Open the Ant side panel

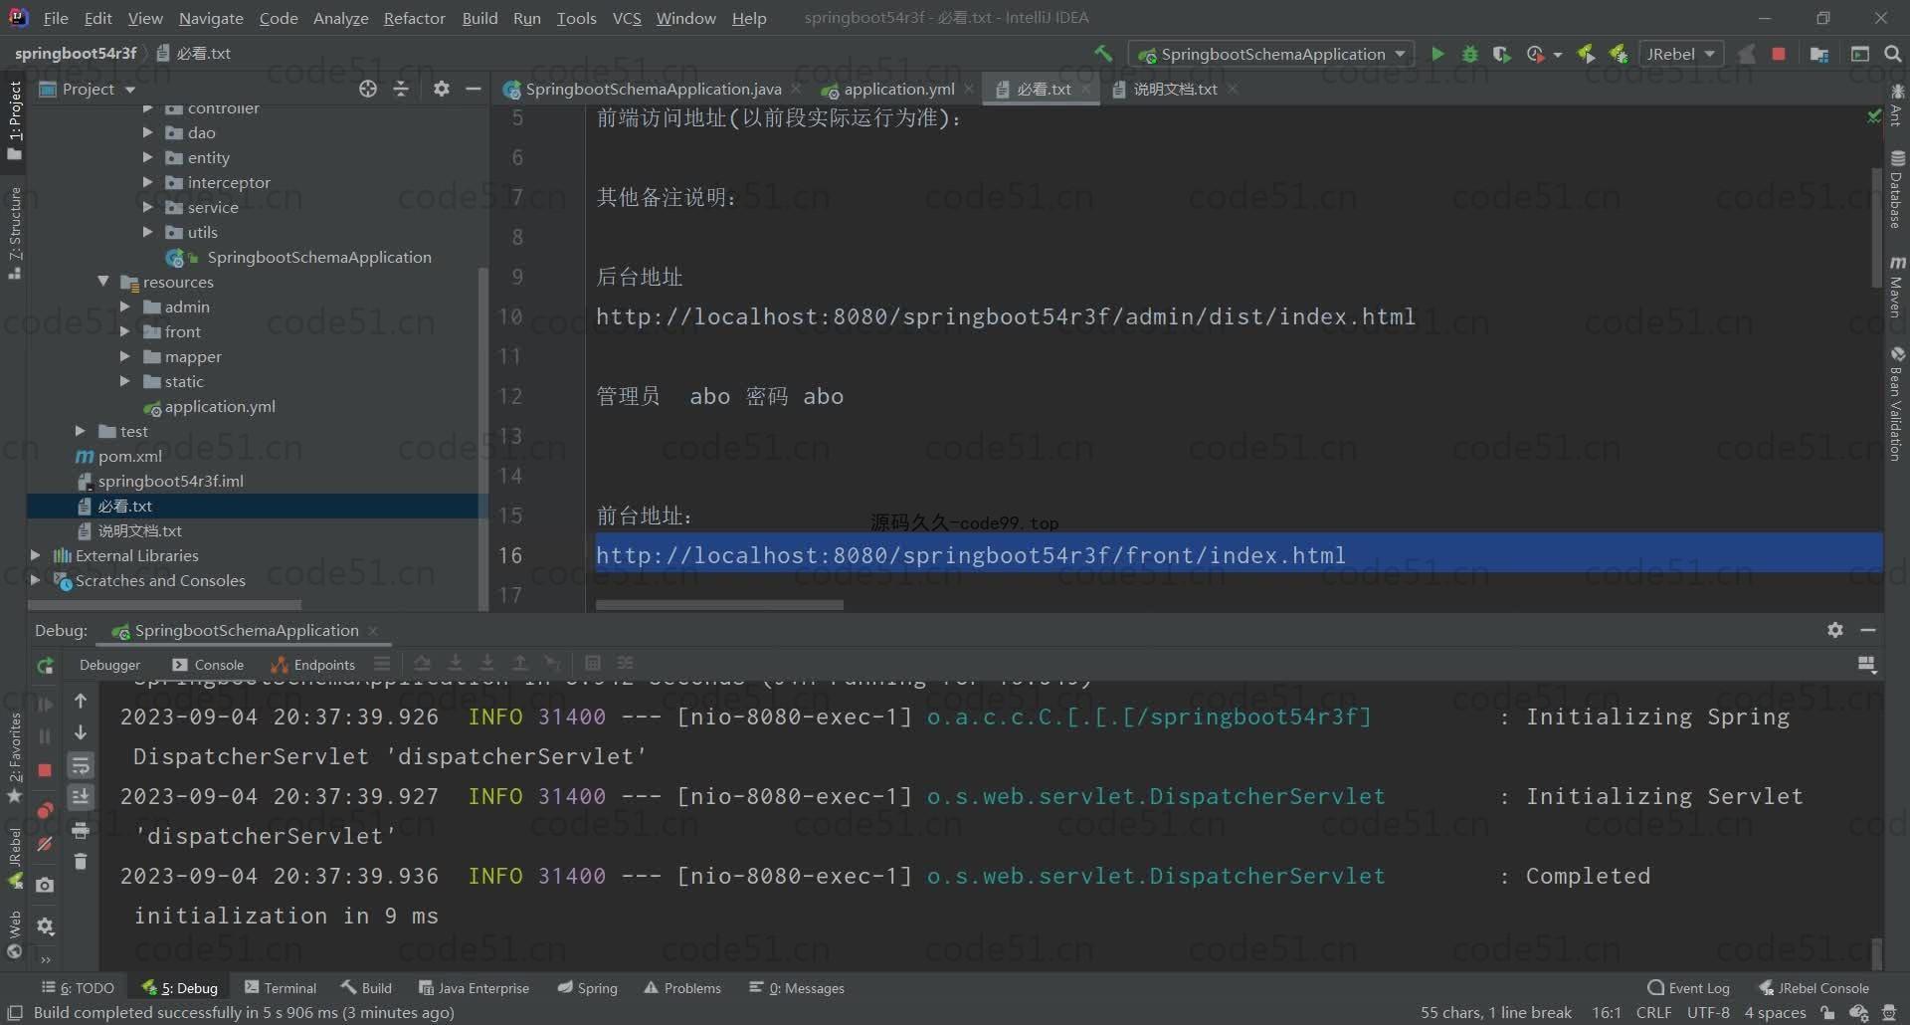click(1897, 105)
